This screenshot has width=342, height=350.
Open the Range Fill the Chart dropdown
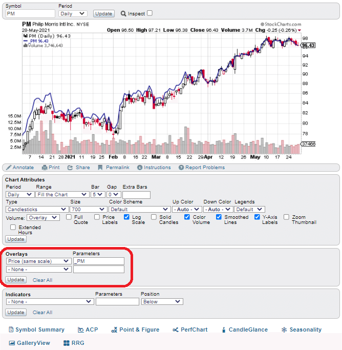62,195
